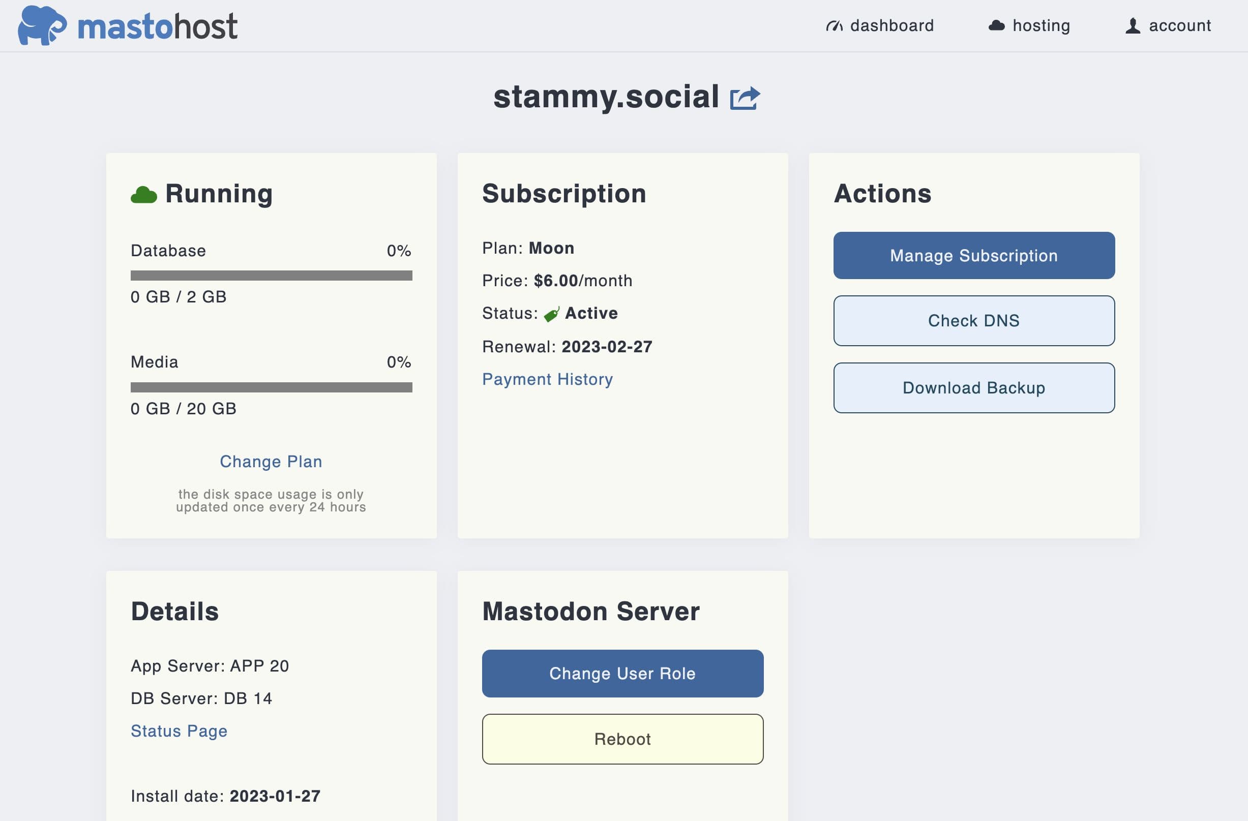Click the 0 GB / 20 GB media usage
1248x821 pixels.
(x=184, y=408)
